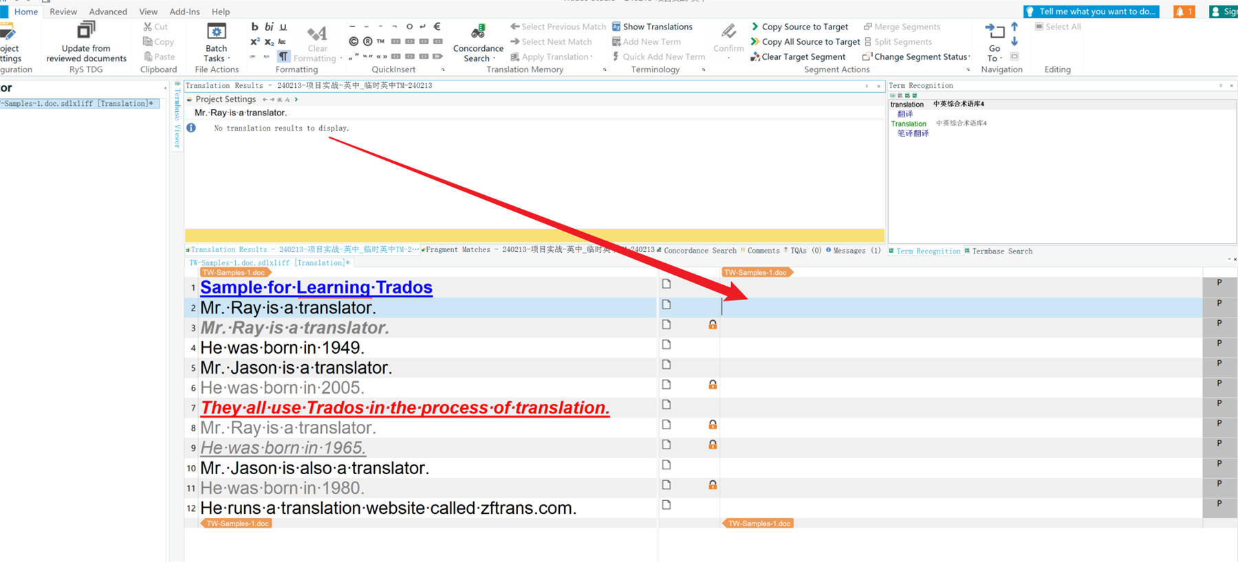The image size is (1238, 562).
Task: Click the next segment down arrow
Action: tap(1014, 42)
